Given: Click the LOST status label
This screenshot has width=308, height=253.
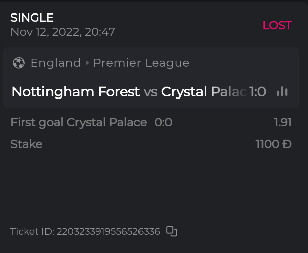Looking at the screenshot, I should [x=277, y=26].
